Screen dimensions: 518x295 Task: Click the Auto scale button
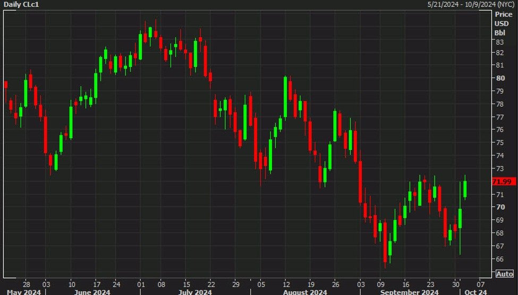tap(504, 274)
